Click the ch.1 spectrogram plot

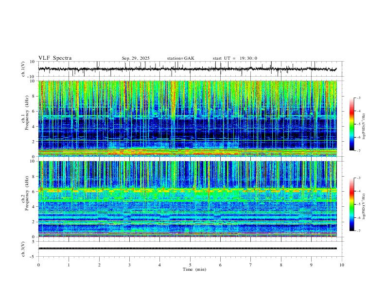coord(188,118)
